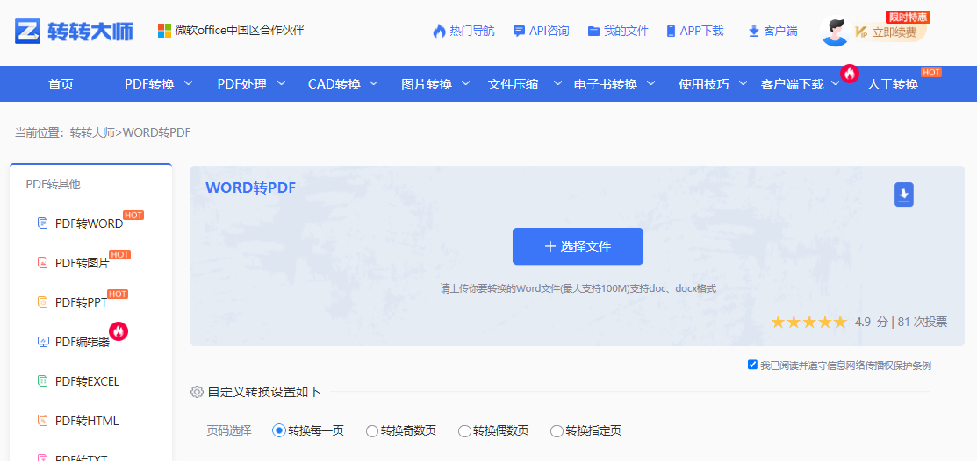Expand the PDF处理 dropdown chevron
Viewport: 977px width, 461px height.
coord(281,82)
